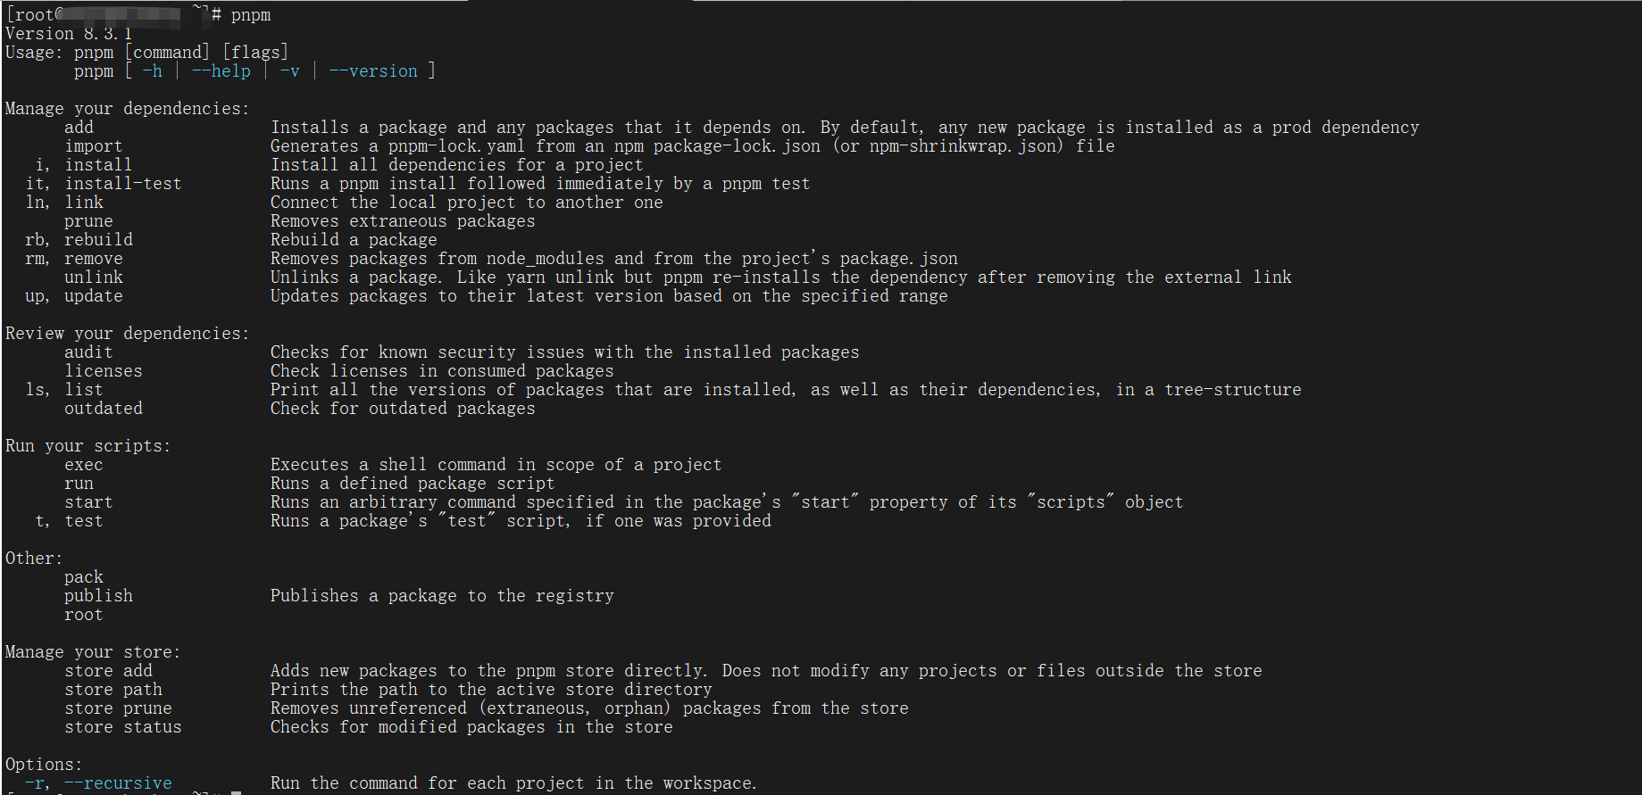The height and width of the screenshot is (795, 1642).
Task: Click the 'rebuild' command name
Action: tap(98, 240)
